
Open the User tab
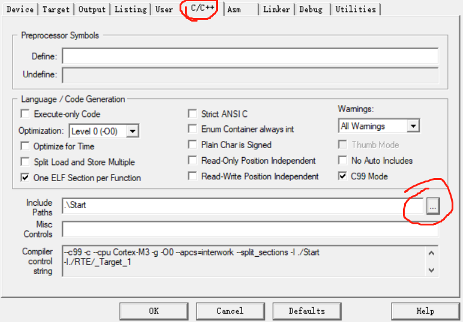tap(164, 9)
